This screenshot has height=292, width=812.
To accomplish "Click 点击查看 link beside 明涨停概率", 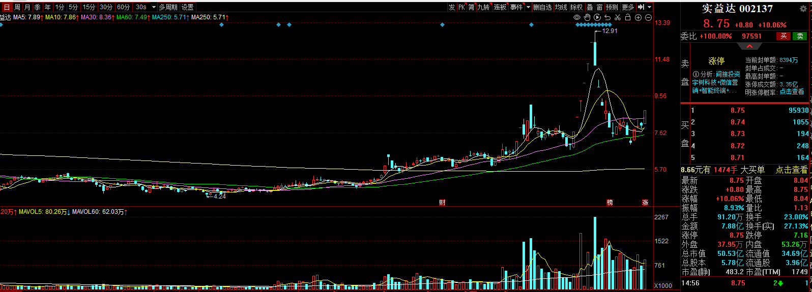I will click(x=792, y=92).
